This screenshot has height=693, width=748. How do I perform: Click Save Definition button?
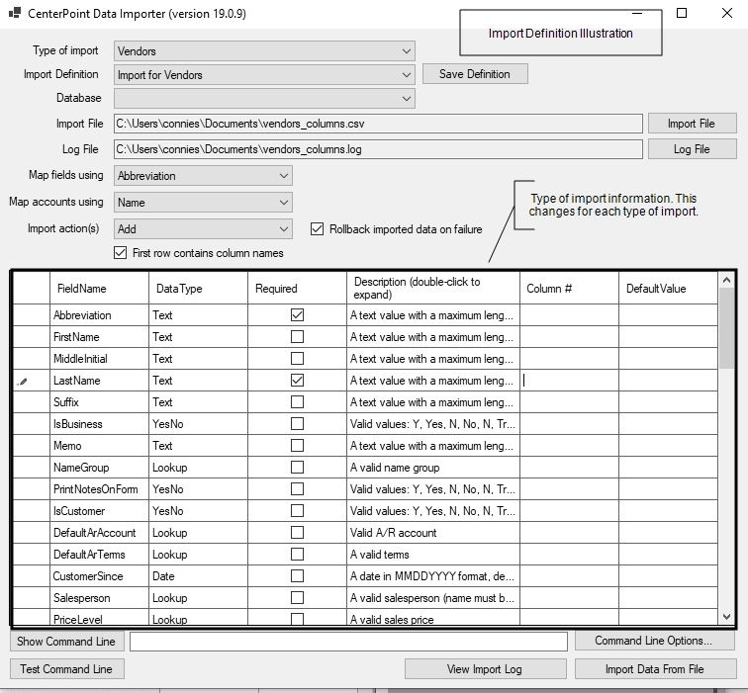[475, 74]
